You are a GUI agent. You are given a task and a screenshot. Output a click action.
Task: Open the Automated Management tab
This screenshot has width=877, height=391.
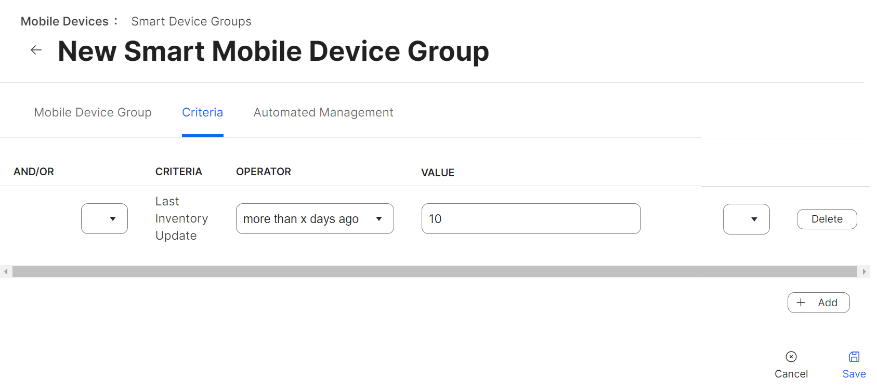coord(323,112)
